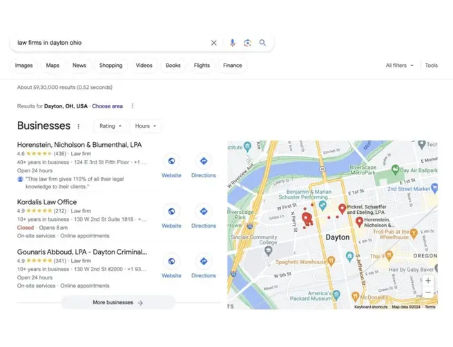
Task: Click Sinclair Community College marker
Action: [x=269, y=251]
